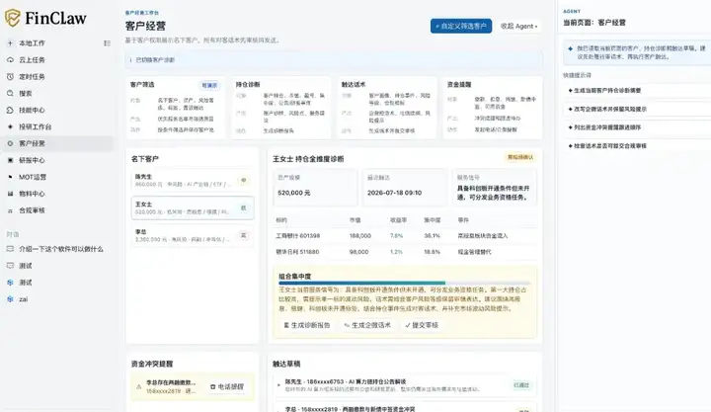This screenshot has height=412, width=711.
Task: Expand the 陈先生 draft in 触达草稿
Action: click(x=278, y=385)
